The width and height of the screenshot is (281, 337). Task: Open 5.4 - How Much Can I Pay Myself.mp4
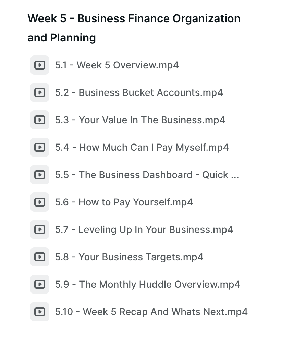(x=142, y=147)
